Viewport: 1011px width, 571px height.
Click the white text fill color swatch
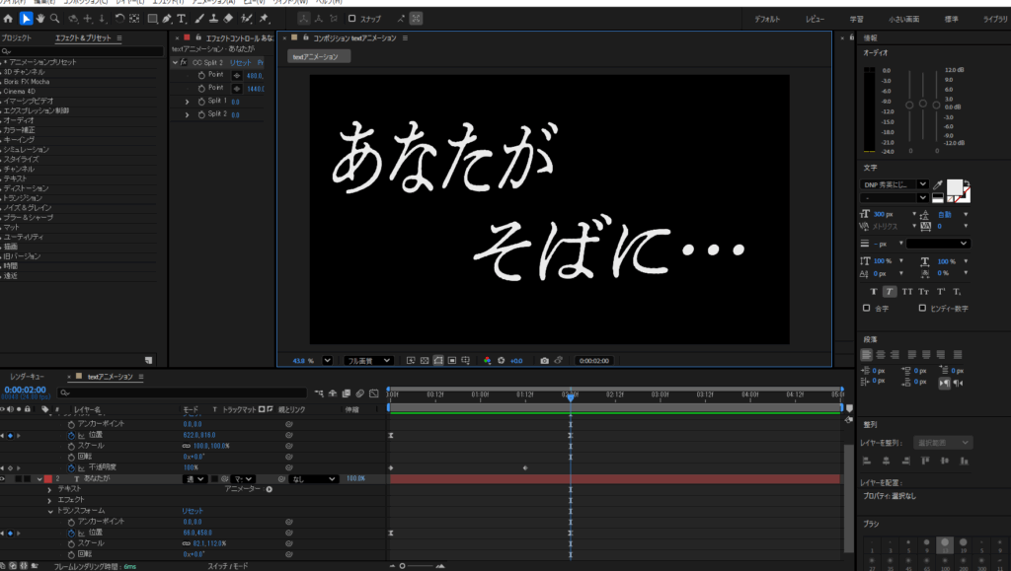click(954, 185)
